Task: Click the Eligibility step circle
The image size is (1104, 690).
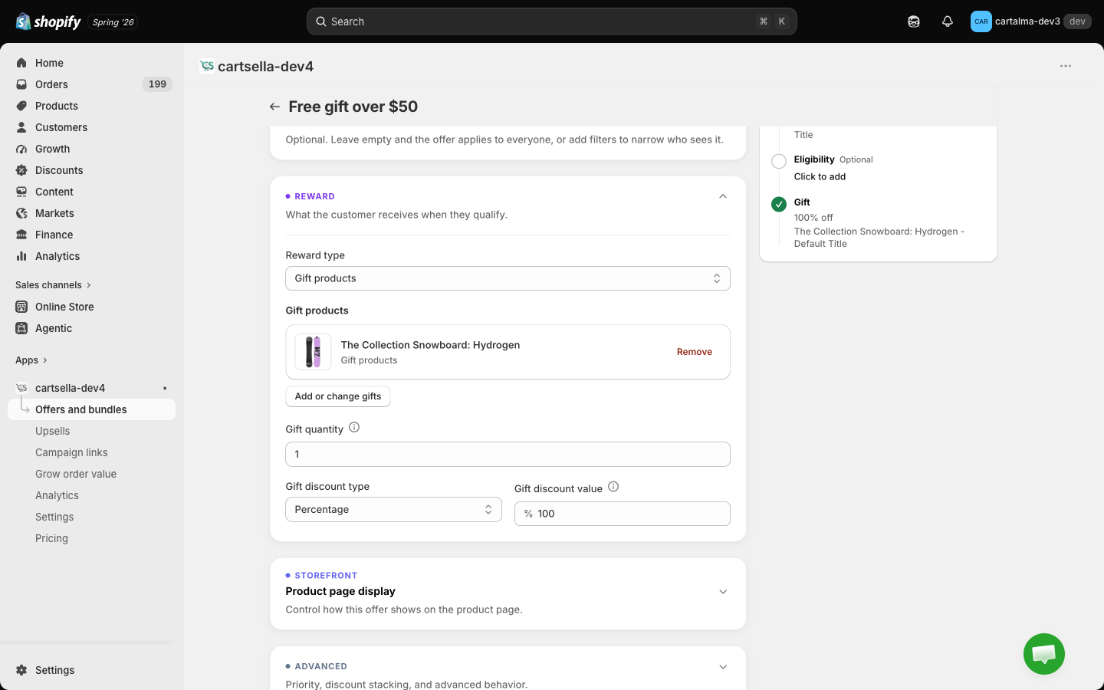Action: [x=779, y=161]
